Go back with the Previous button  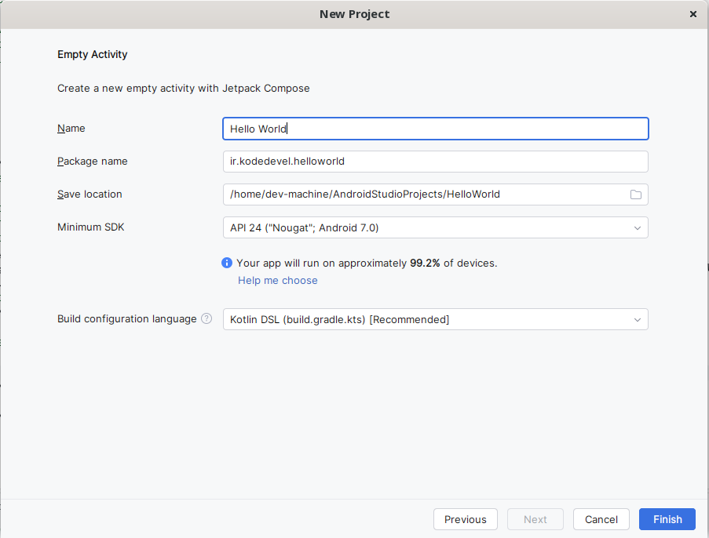(466, 519)
